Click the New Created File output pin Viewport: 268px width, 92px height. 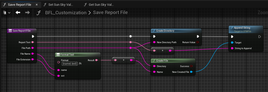tap(191, 72)
